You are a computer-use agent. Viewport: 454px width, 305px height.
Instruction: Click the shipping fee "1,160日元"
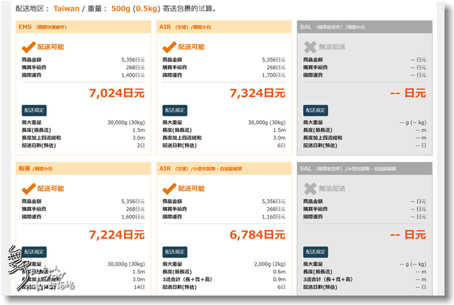274,217
